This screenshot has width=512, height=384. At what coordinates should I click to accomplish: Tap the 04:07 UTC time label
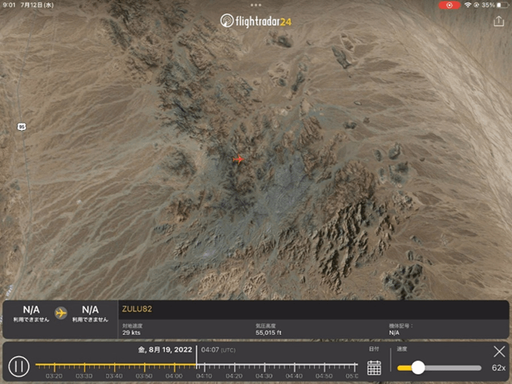point(218,350)
